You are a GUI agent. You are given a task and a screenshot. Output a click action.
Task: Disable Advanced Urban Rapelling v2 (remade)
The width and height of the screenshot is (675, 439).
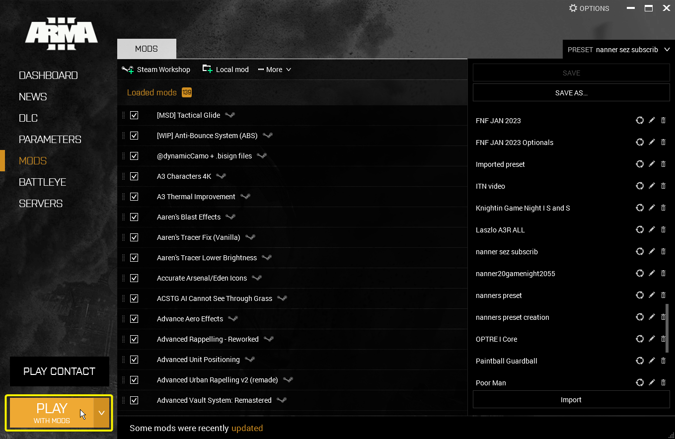[134, 380]
